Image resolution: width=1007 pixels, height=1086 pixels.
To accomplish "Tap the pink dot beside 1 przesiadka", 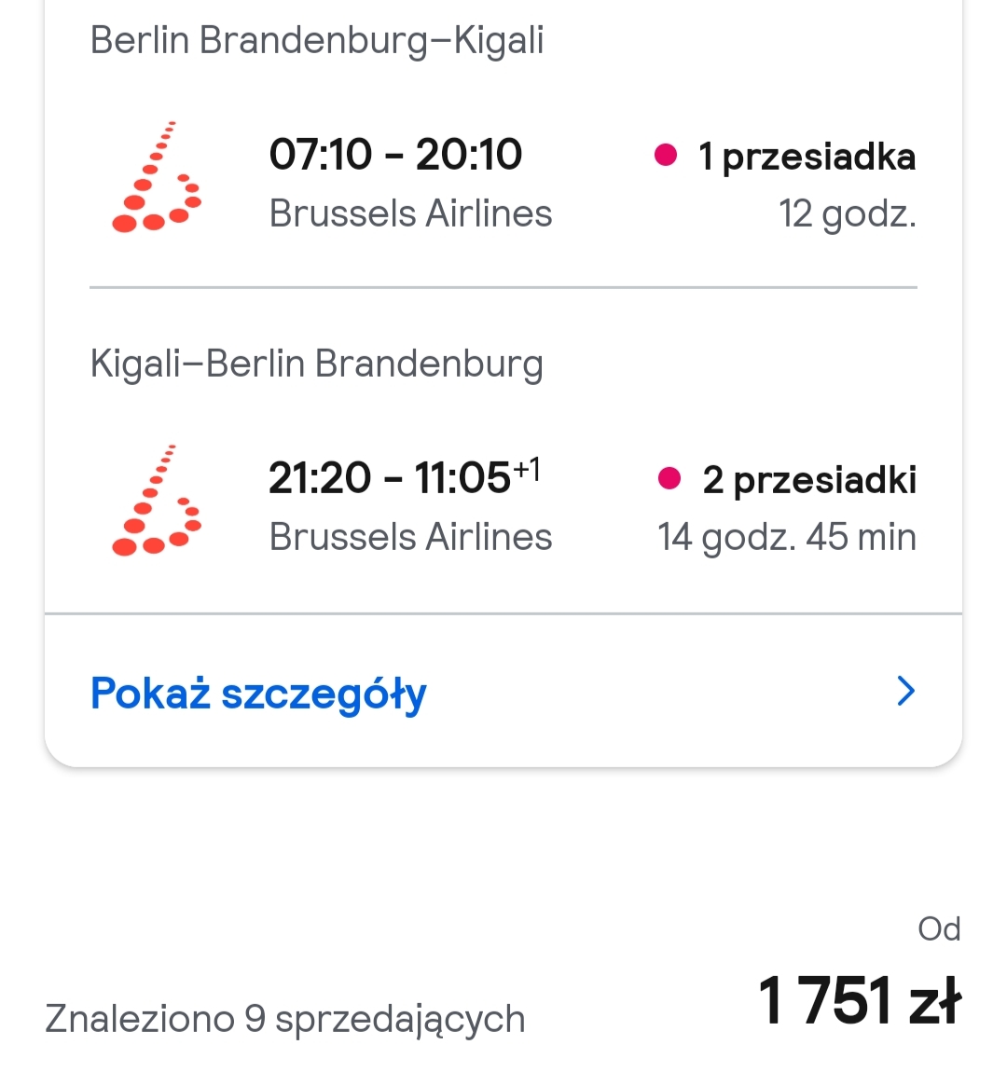I will click(666, 155).
